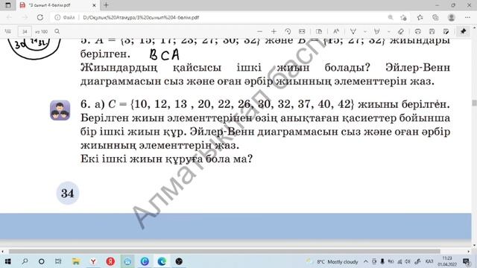Toggle the pin toolbar button
Viewport: 477px width, 268px height.
[x=464, y=31]
